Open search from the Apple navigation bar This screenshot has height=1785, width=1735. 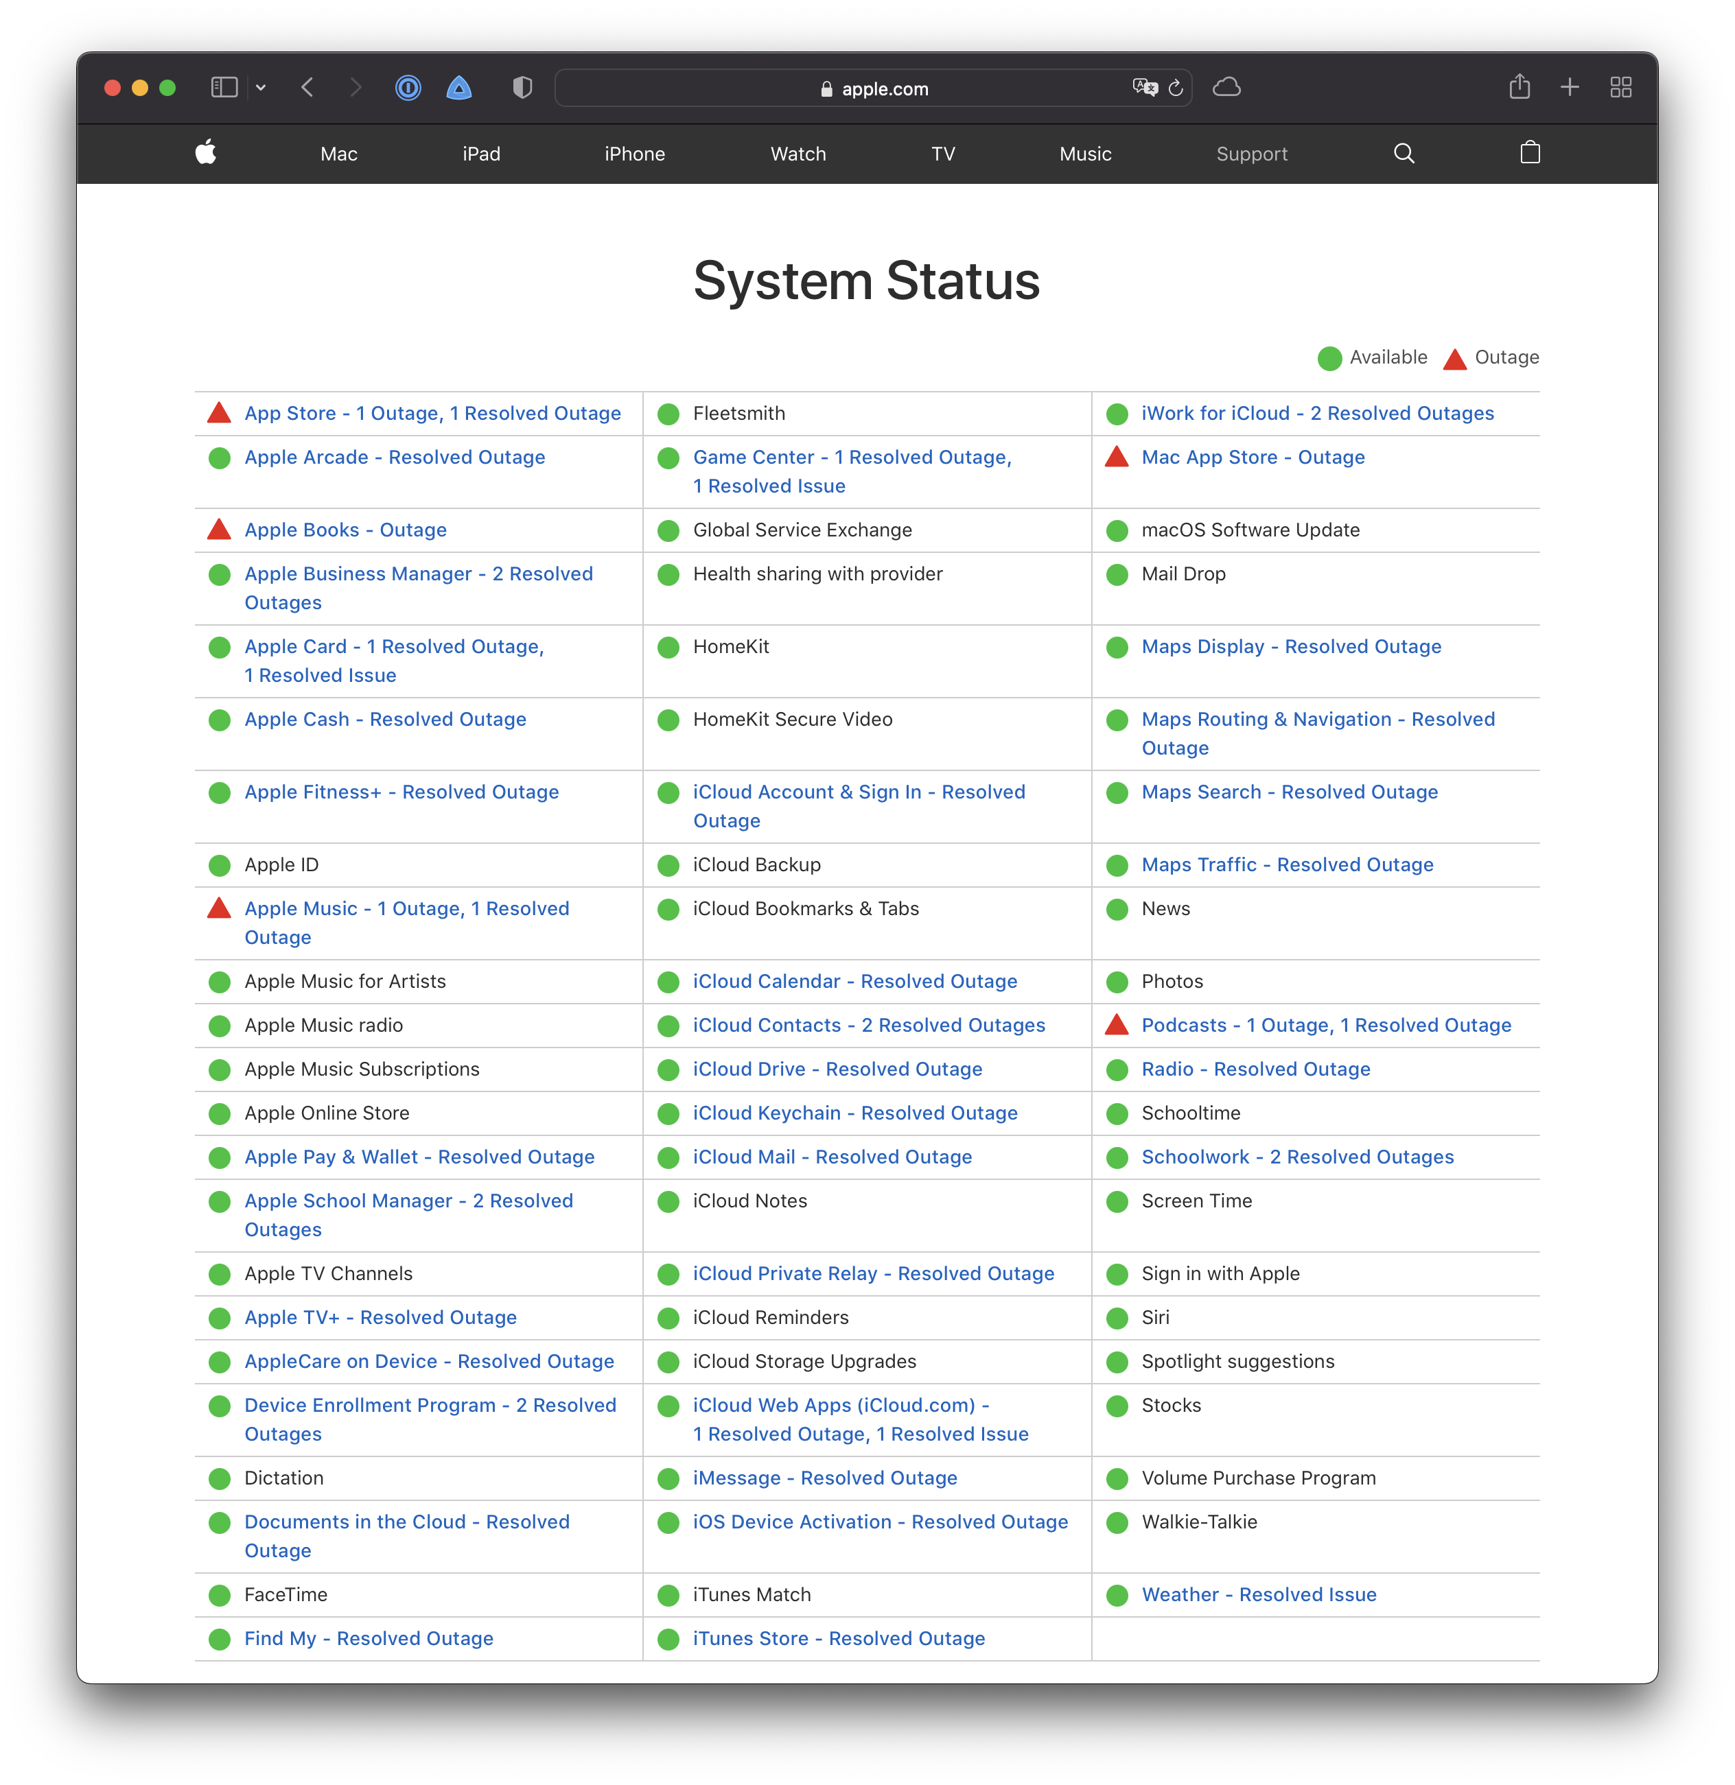1404,153
